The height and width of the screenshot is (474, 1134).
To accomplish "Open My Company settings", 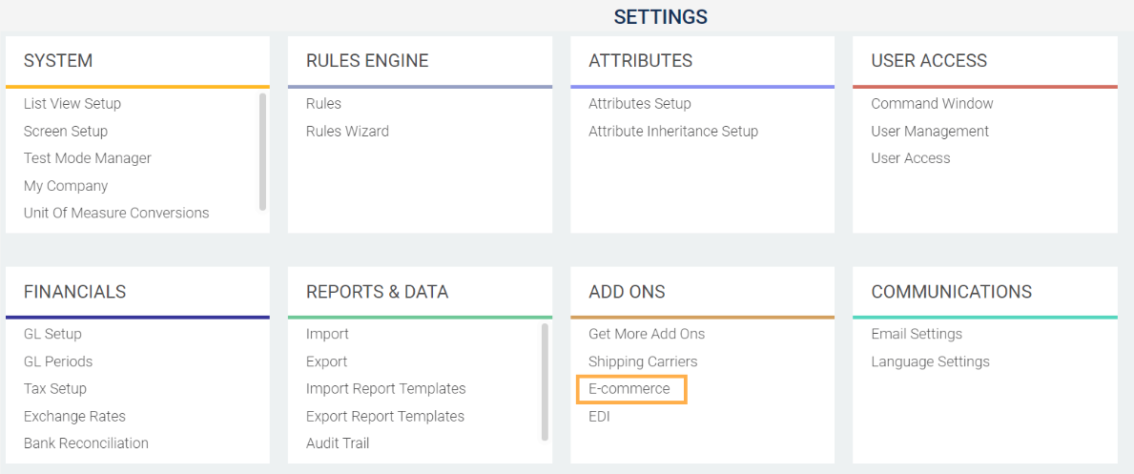I will [66, 186].
